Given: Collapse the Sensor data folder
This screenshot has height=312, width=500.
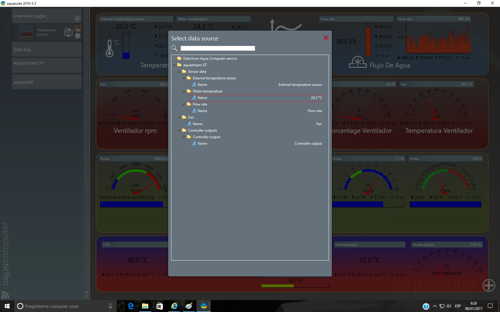Looking at the screenshot, I should (x=179, y=72).
